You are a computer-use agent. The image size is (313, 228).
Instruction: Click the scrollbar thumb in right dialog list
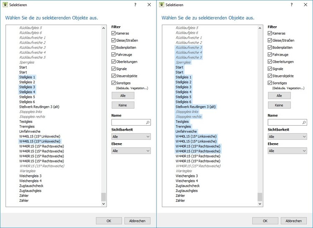coord(260,197)
